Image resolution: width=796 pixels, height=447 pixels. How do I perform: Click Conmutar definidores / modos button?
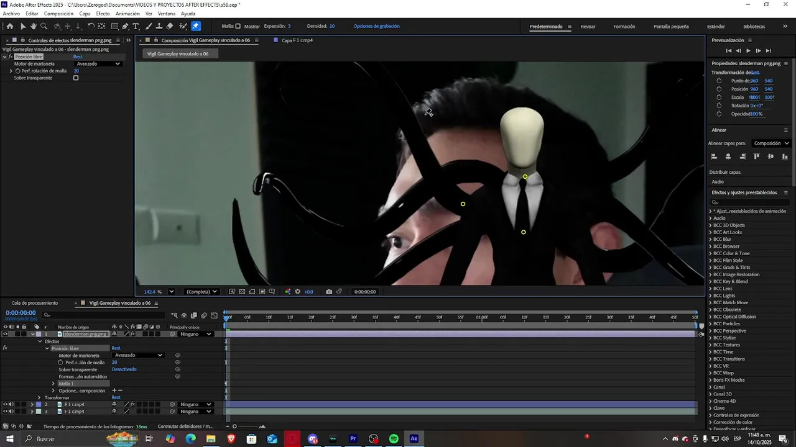(185, 427)
